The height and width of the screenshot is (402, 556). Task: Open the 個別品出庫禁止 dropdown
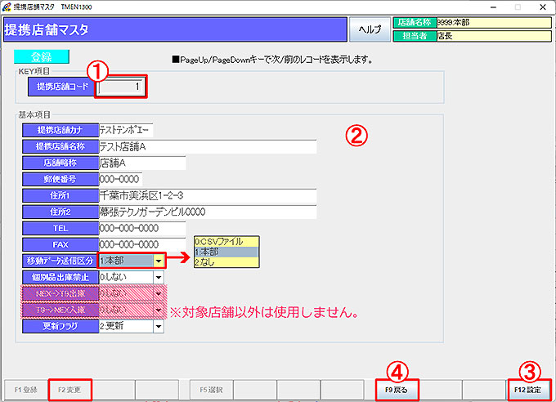[159, 277]
